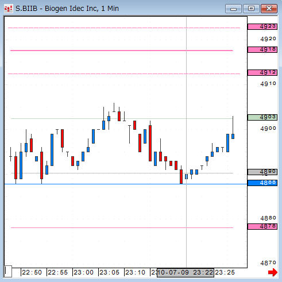Click the solid pink 4918 horizontal line
Screen dimensions: 282x282
point(122,51)
